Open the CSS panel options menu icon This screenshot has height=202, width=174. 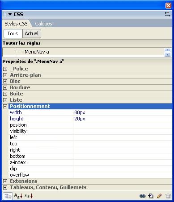point(167,14)
